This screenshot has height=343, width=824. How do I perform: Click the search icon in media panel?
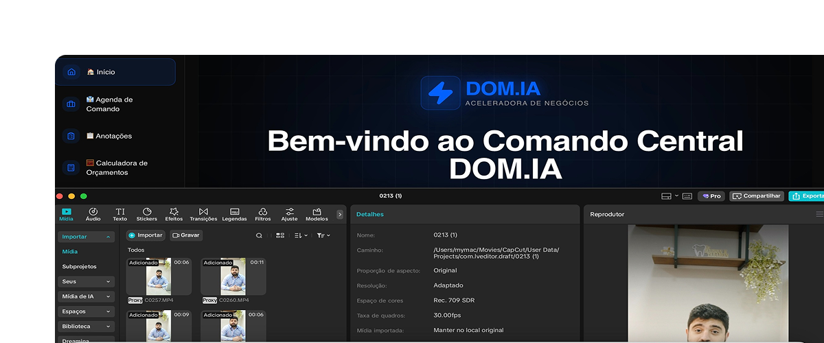[259, 235]
